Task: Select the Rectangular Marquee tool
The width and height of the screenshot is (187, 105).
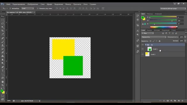Action: (3, 20)
